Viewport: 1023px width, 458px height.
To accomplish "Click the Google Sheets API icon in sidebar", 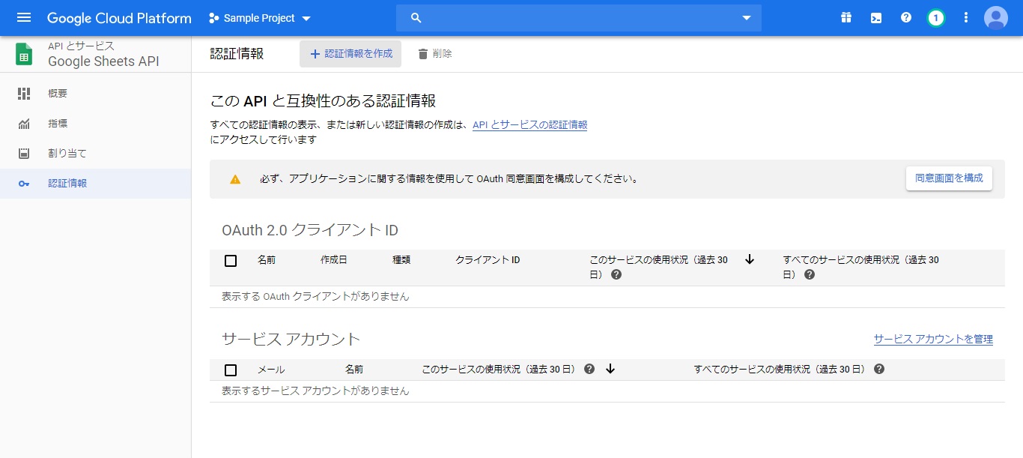I will coord(22,53).
